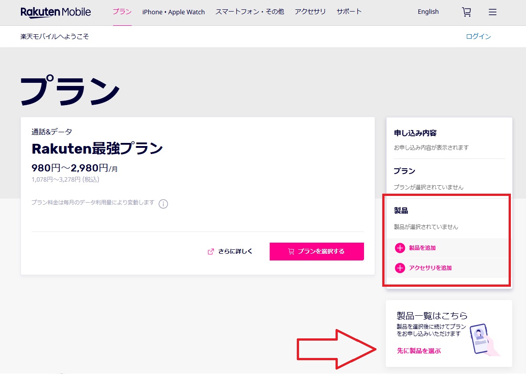The width and height of the screenshot is (526, 374).
Task: Open iPhone・Apple Watch menu item
Action: click(174, 12)
